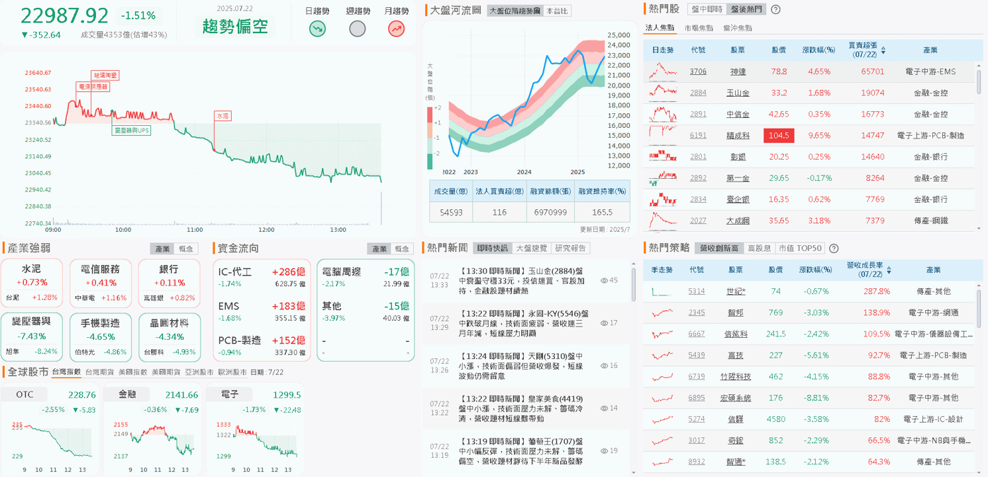
Task: Click the 趨勢偏空 trend label
Action: point(235,27)
